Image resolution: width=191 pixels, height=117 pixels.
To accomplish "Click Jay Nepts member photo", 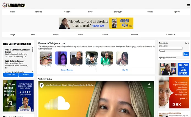I will pos(92,58).
